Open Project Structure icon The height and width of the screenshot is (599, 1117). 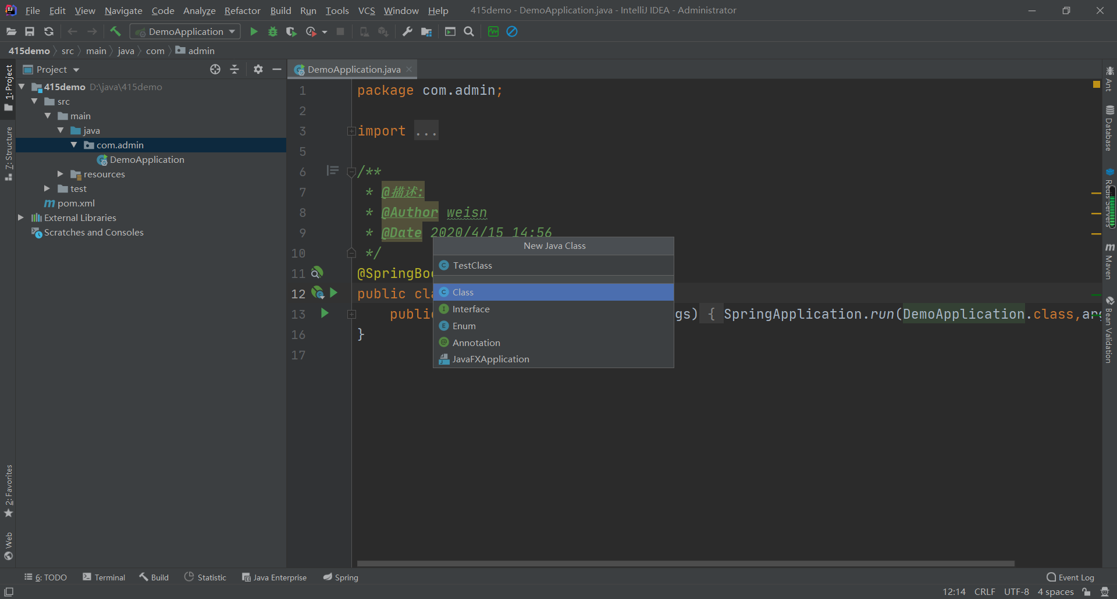[x=426, y=31]
